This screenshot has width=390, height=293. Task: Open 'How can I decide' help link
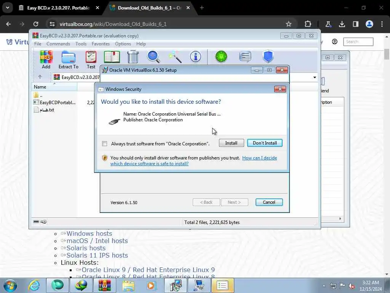click(259, 158)
